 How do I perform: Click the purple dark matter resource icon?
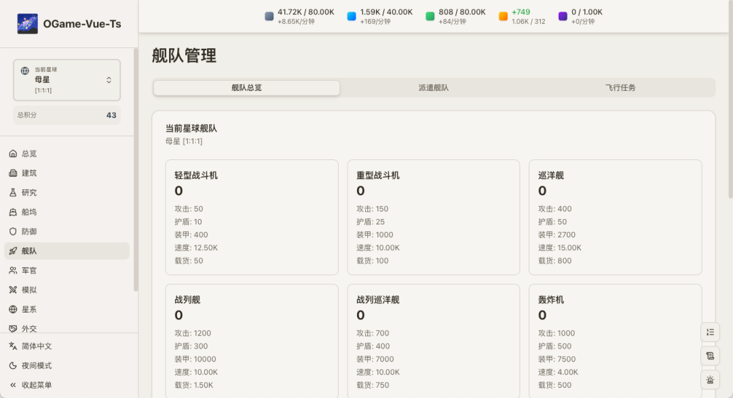pyautogui.click(x=563, y=16)
